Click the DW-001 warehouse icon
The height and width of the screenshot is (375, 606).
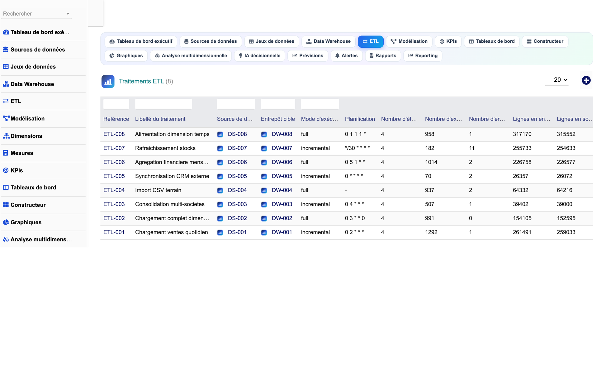[x=264, y=233]
